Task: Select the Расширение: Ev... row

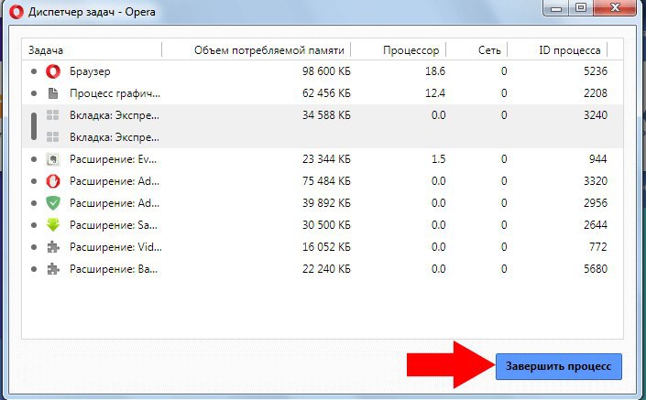Action: pos(323,159)
